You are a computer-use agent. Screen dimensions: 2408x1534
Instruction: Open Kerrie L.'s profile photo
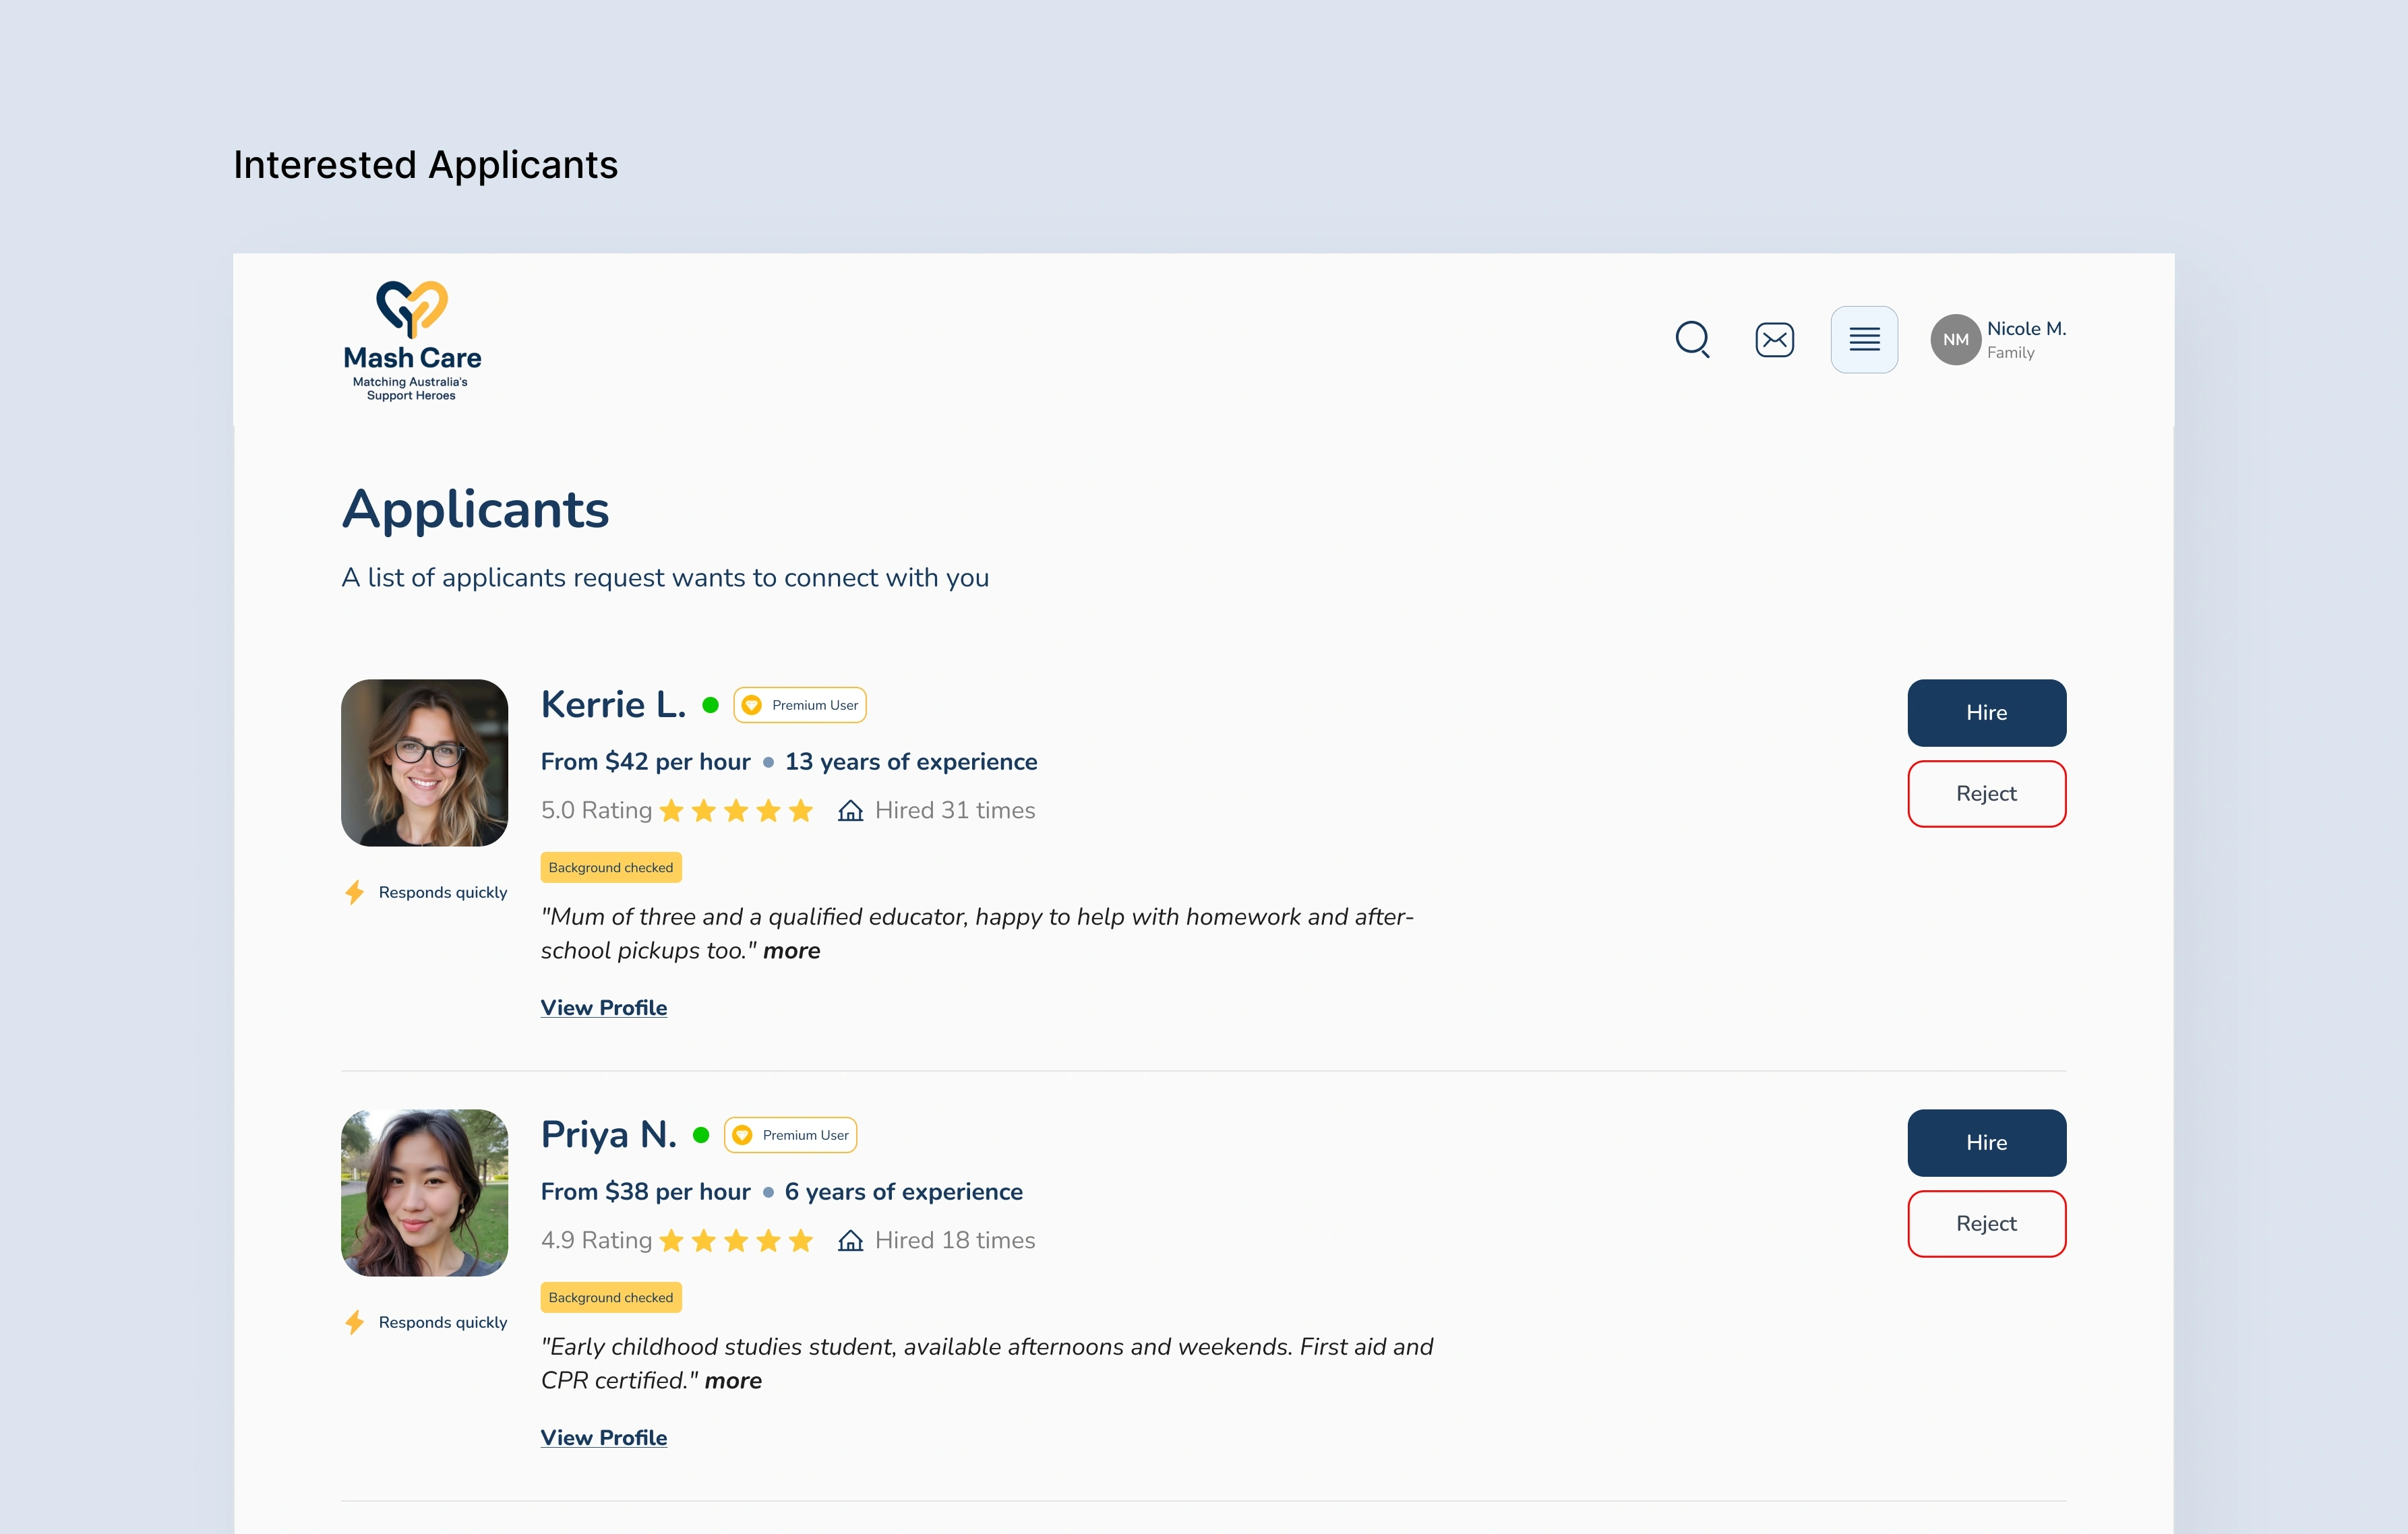[424, 763]
